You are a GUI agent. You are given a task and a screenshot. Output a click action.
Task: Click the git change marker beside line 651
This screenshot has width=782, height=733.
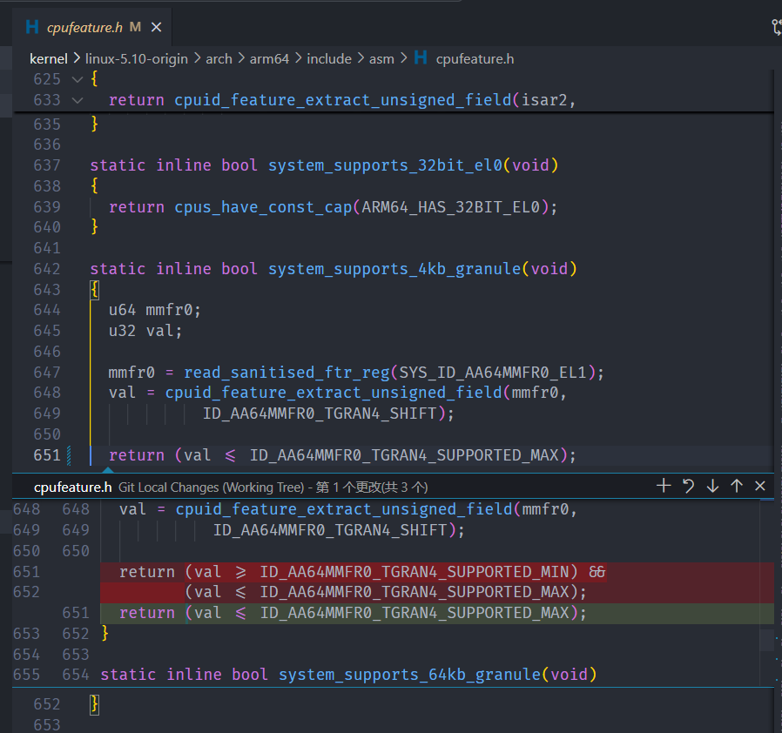pos(68,455)
